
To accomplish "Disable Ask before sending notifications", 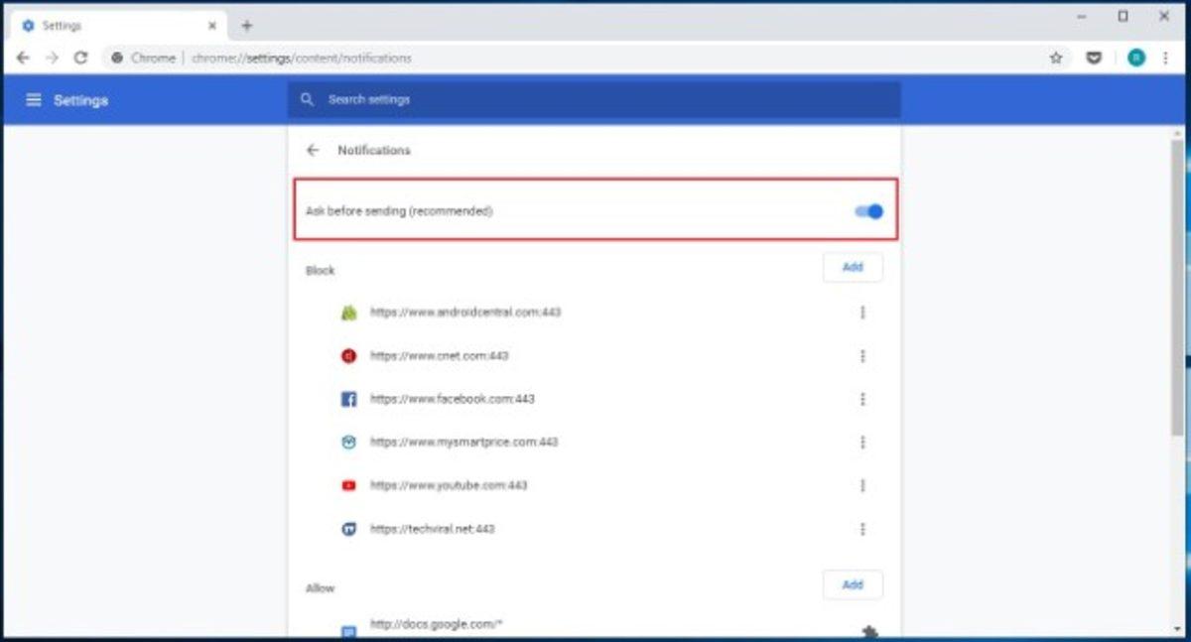I will (866, 210).
